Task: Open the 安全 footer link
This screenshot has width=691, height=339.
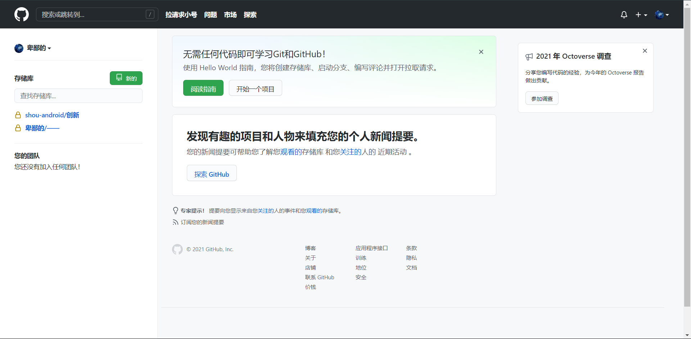Action: (361, 277)
